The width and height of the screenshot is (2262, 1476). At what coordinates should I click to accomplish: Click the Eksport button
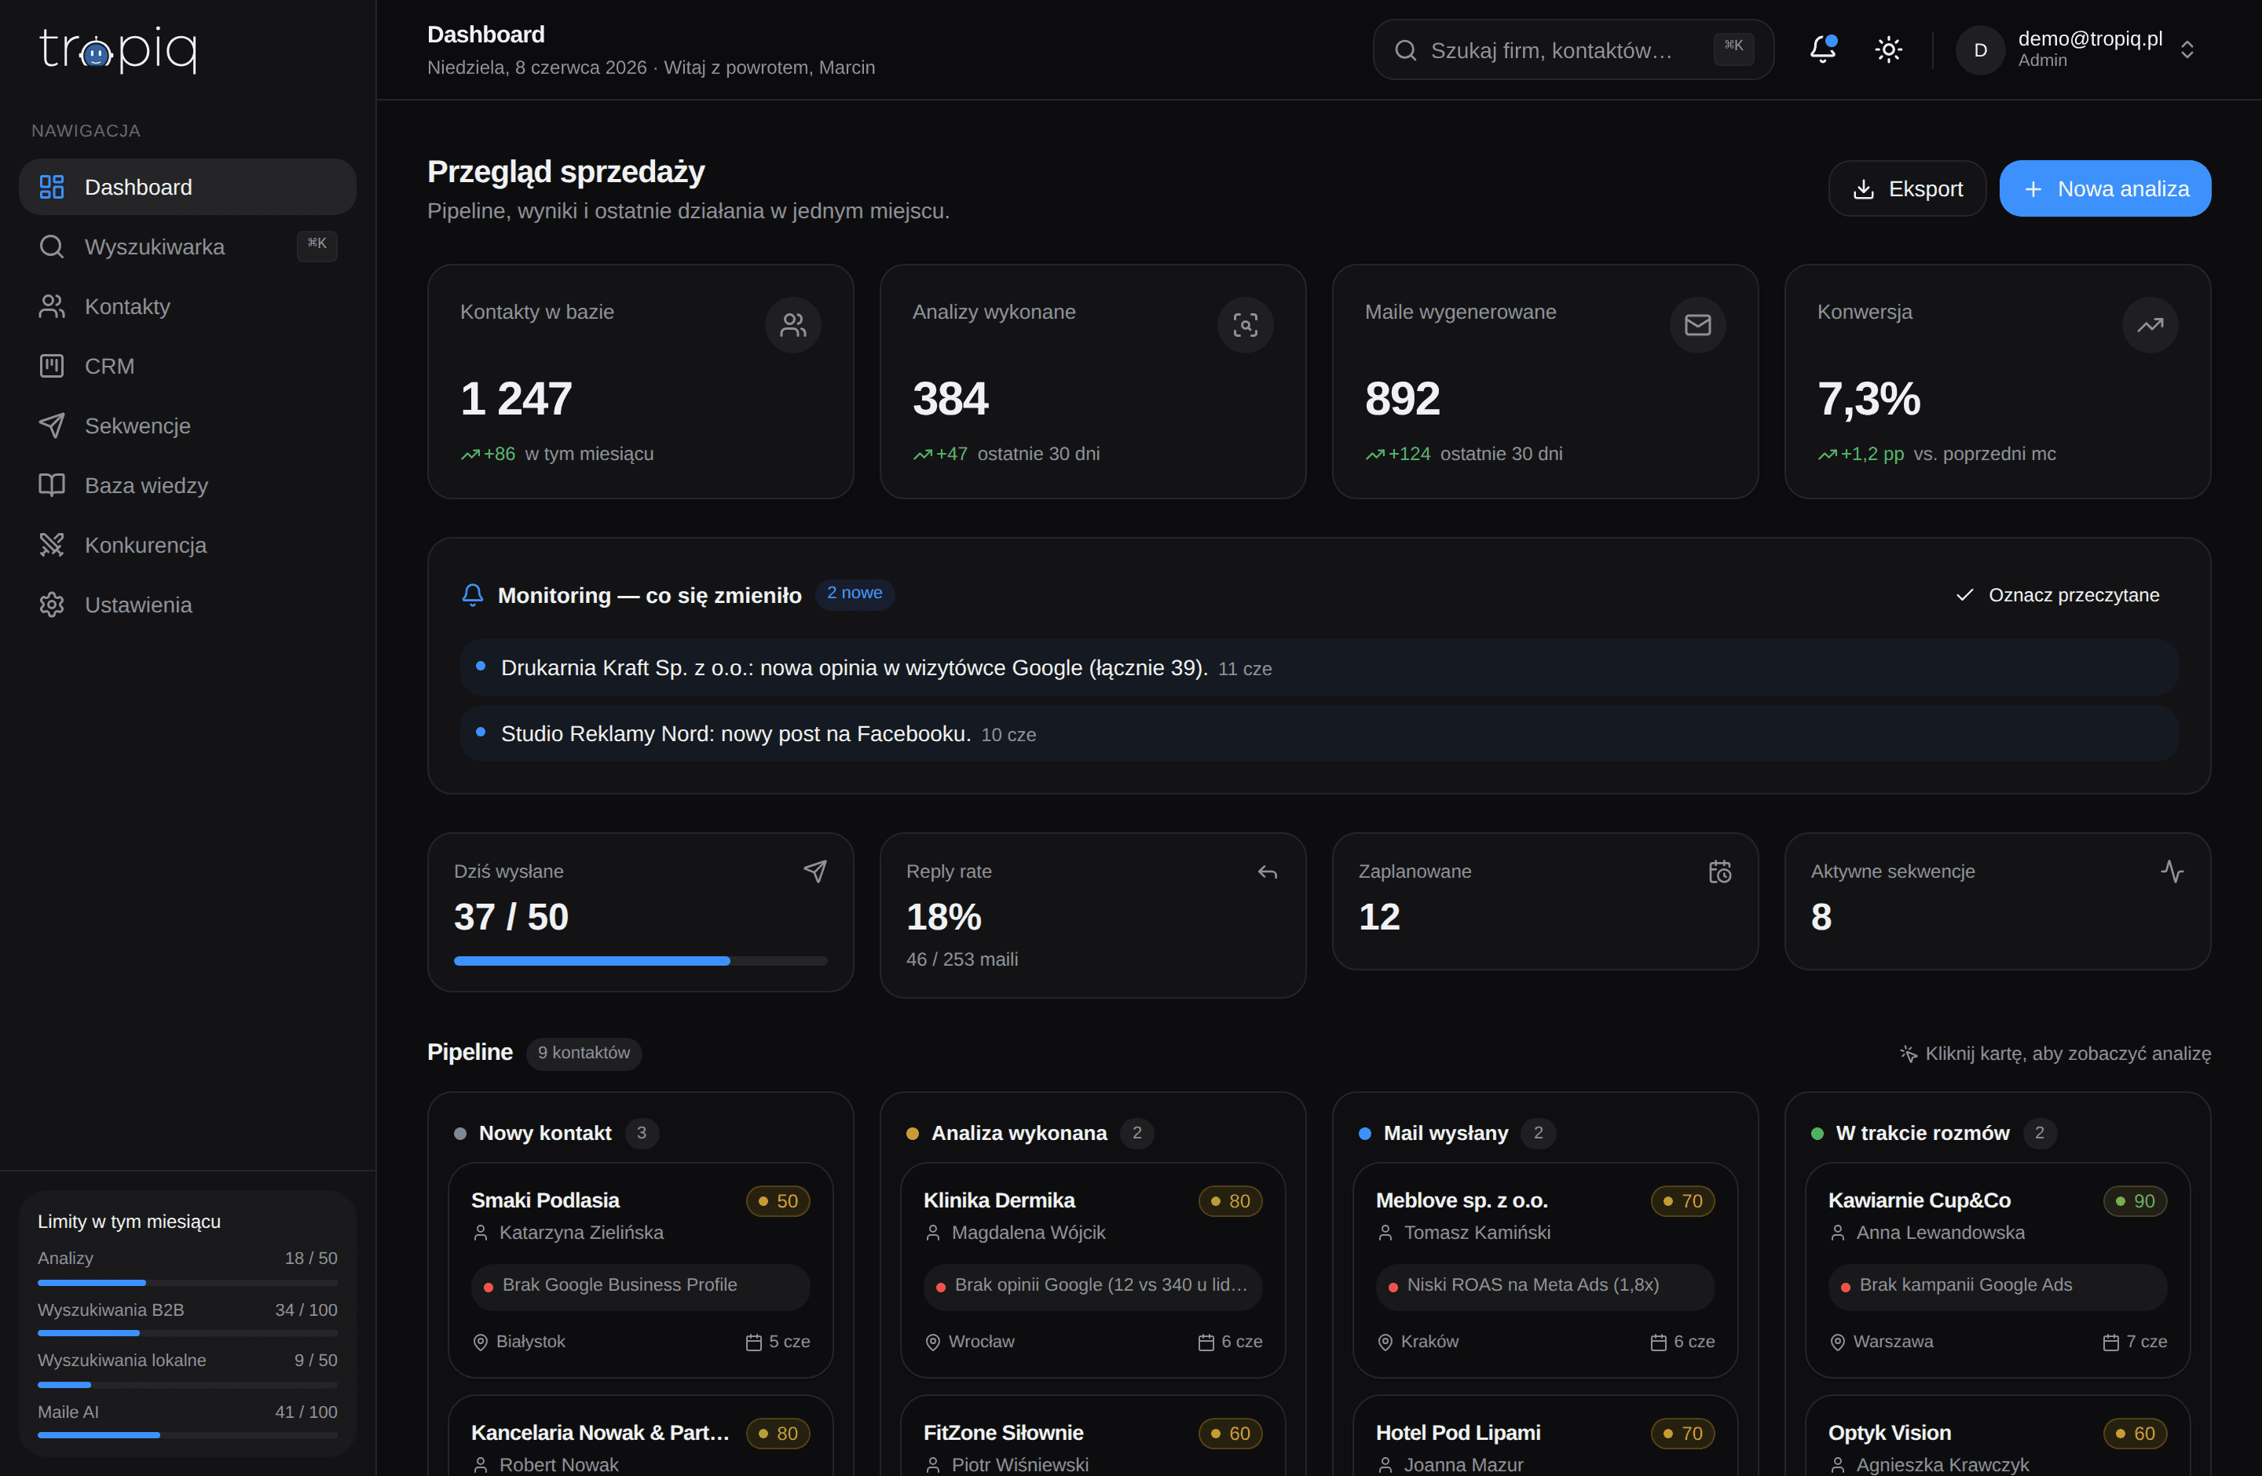click(x=1908, y=188)
